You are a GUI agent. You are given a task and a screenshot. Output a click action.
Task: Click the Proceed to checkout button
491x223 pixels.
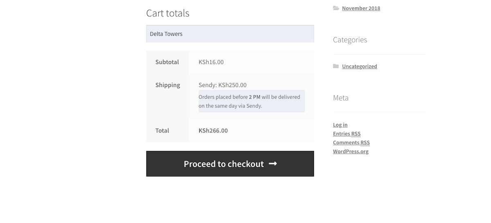click(x=224, y=164)
